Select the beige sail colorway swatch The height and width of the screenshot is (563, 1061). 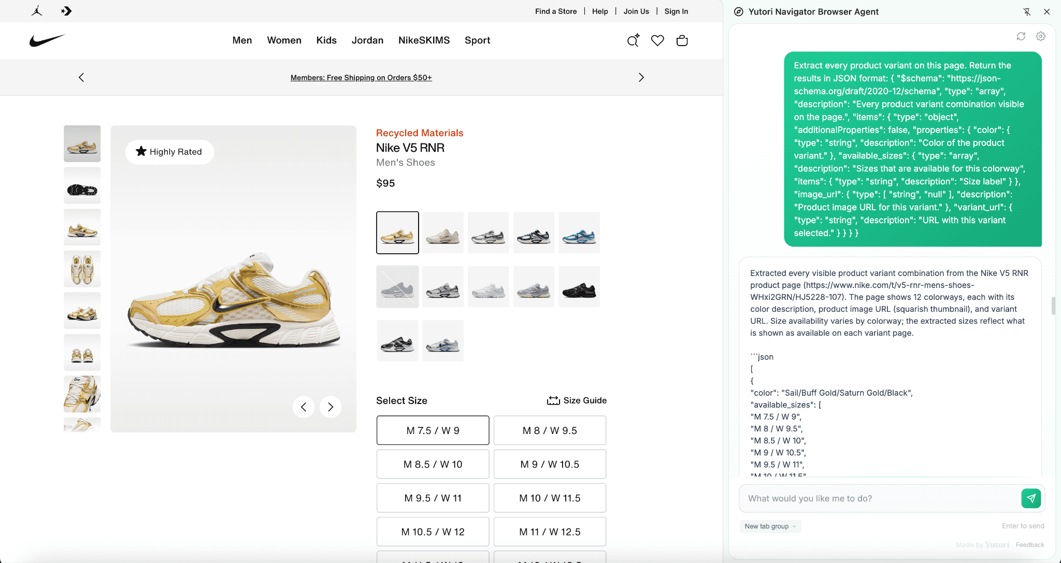443,233
